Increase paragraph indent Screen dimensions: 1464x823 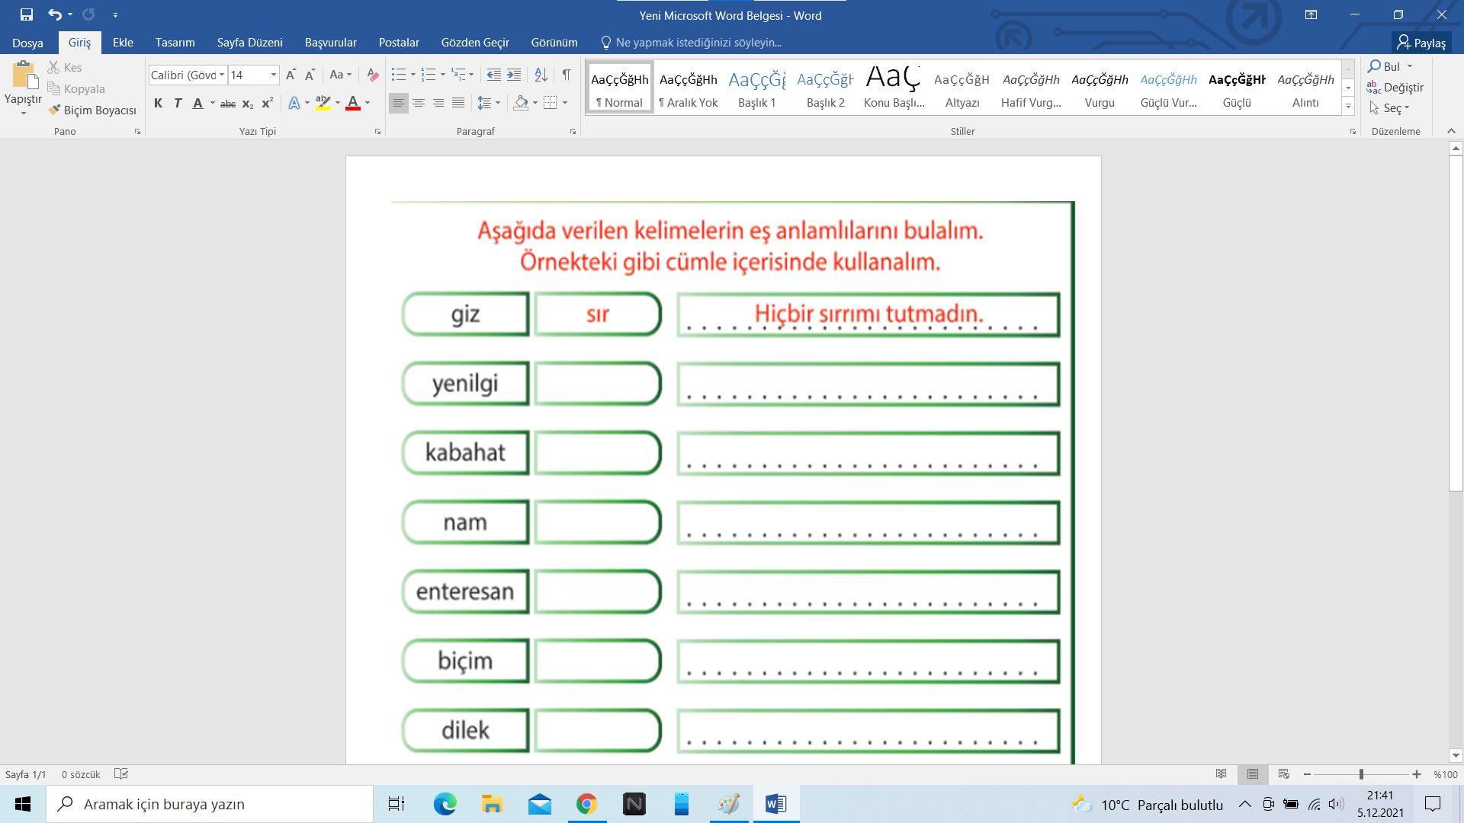[514, 75]
